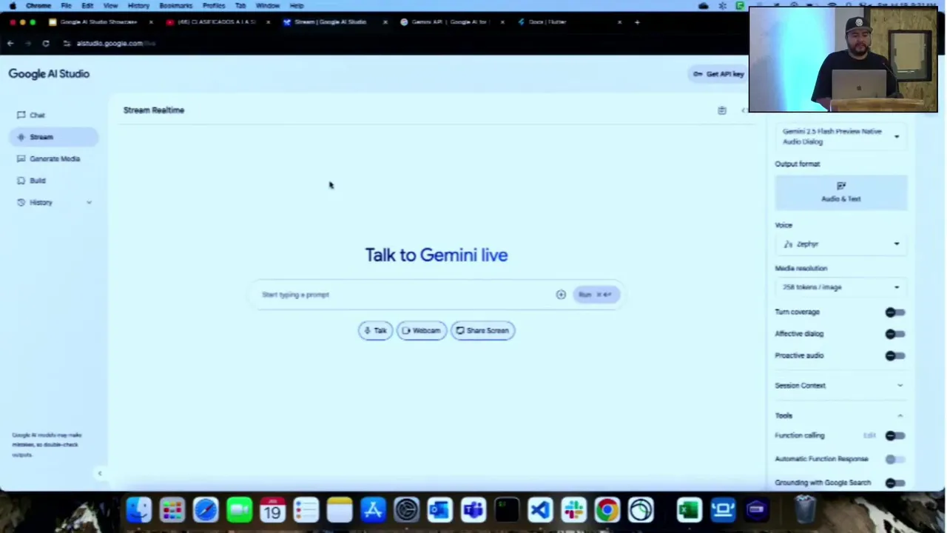The height and width of the screenshot is (533, 947).
Task: Click the Run button
Action: (596, 295)
